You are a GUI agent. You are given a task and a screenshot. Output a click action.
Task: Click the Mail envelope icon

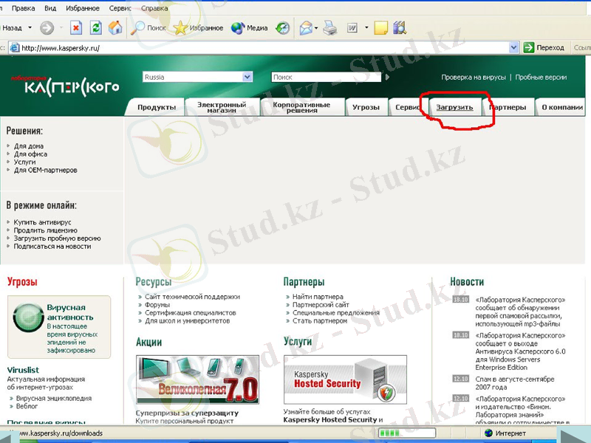click(308, 27)
